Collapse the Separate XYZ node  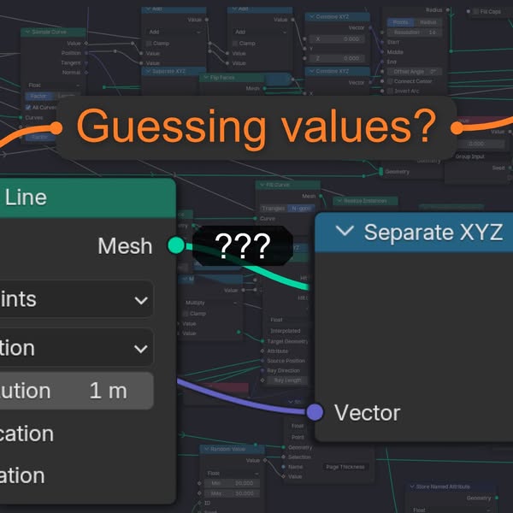tap(345, 232)
